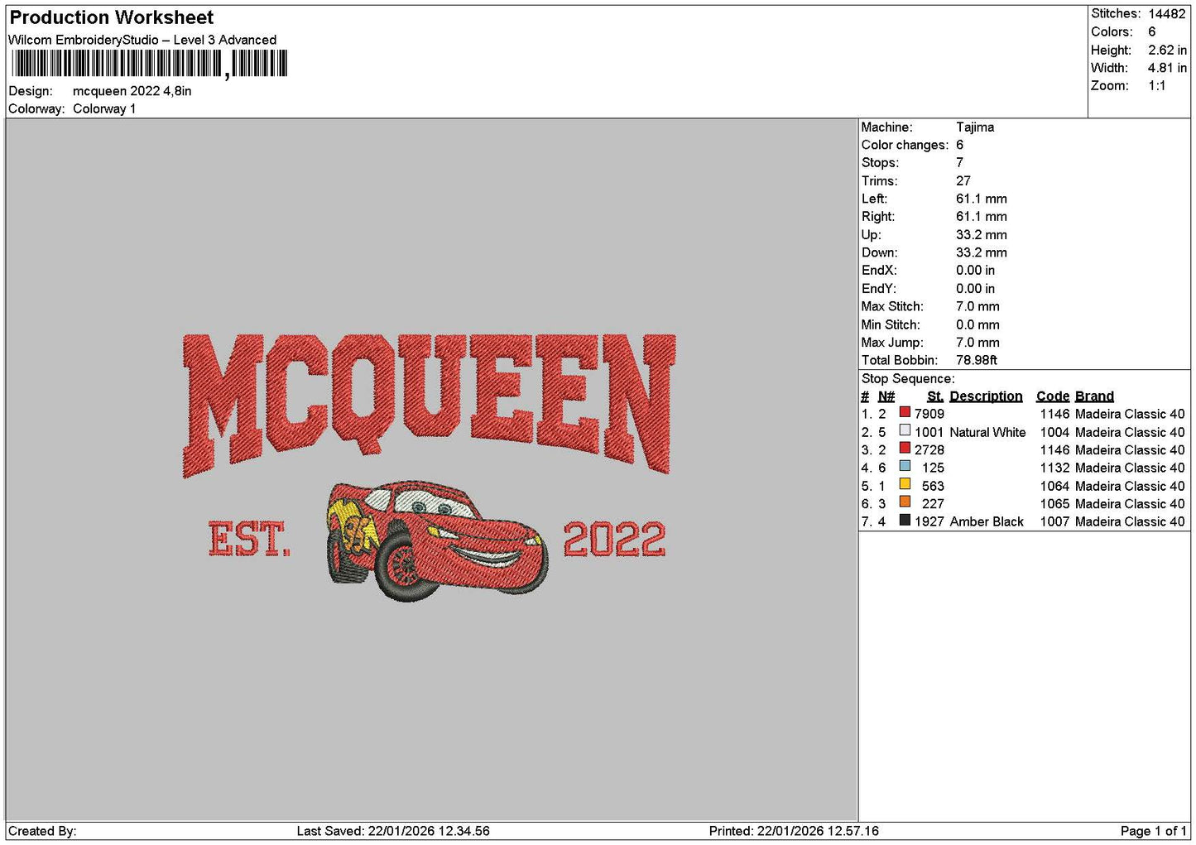1196x845 pixels.
Task: Click the St. column header
Action: pos(935,396)
